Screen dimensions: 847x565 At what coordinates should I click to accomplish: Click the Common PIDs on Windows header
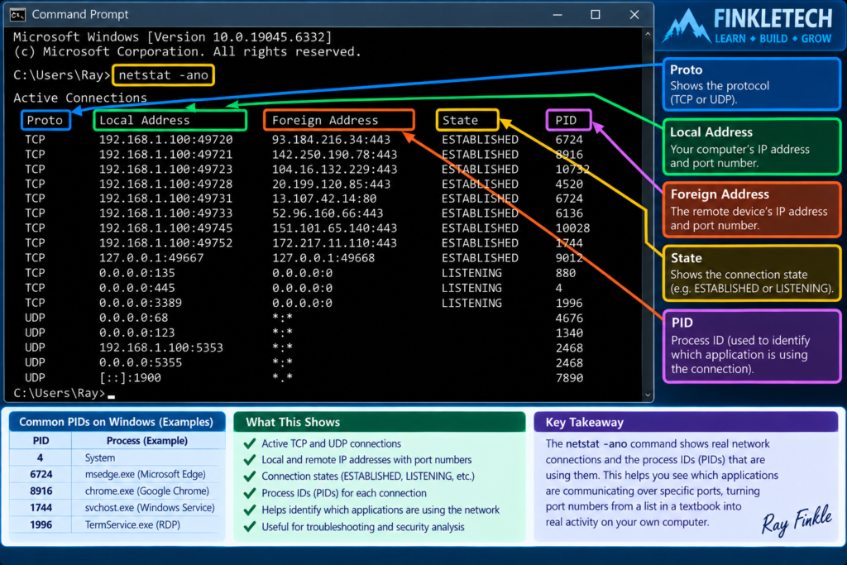click(x=117, y=422)
